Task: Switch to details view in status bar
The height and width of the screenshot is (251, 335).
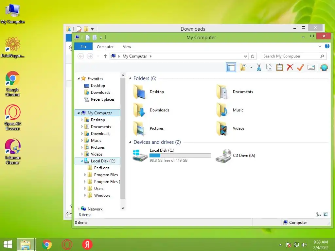Action: click(x=318, y=214)
